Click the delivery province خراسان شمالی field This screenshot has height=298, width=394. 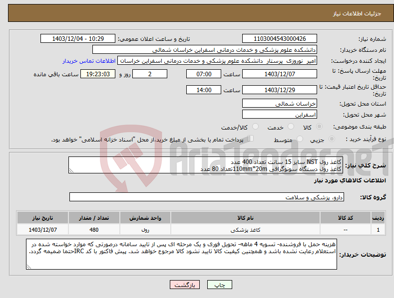[280, 103]
